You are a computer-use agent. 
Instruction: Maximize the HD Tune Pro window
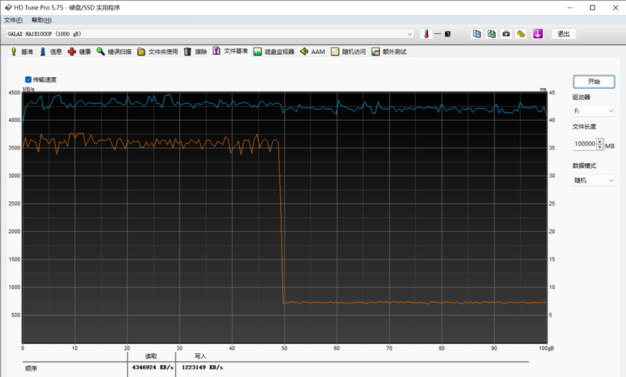tap(593, 8)
